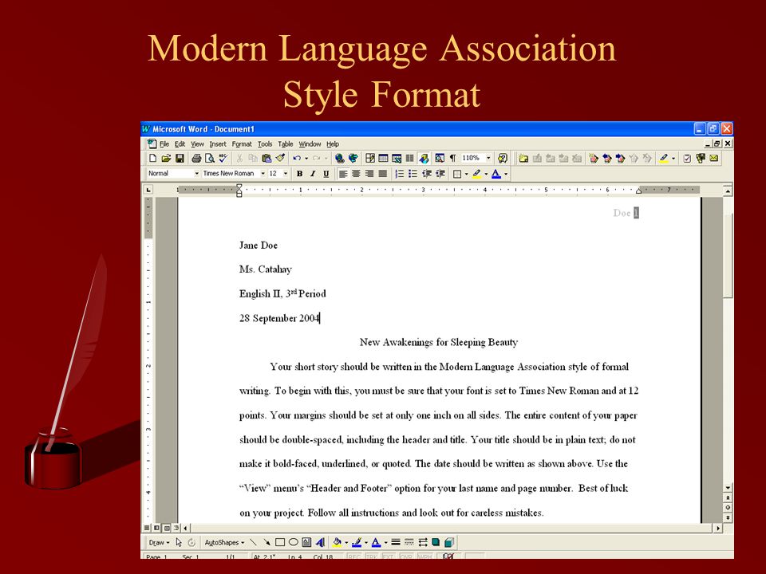
Task: Click the bulleted list icon
Action: [x=413, y=174]
